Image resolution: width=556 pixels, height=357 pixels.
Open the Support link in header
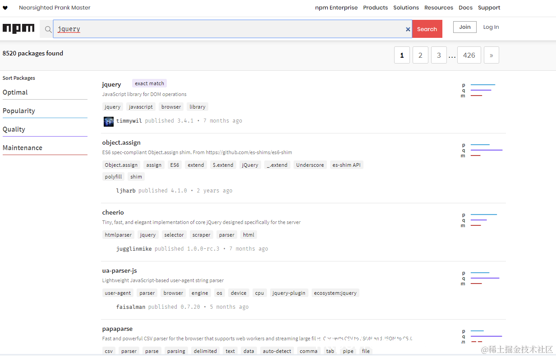pyautogui.click(x=489, y=8)
